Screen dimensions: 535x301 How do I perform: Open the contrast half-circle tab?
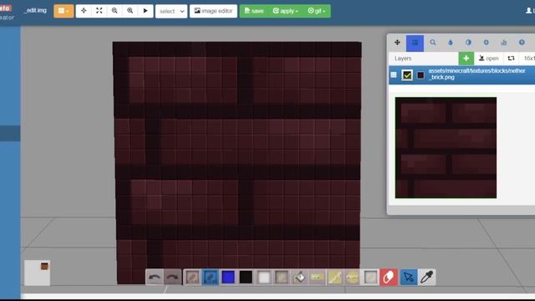click(468, 43)
